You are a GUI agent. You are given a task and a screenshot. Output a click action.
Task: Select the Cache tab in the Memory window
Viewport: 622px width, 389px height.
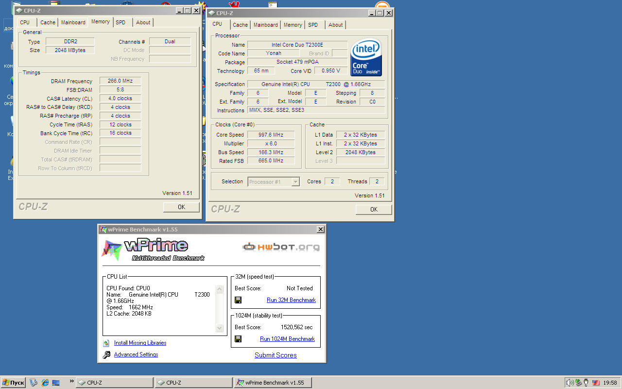(48, 22)
